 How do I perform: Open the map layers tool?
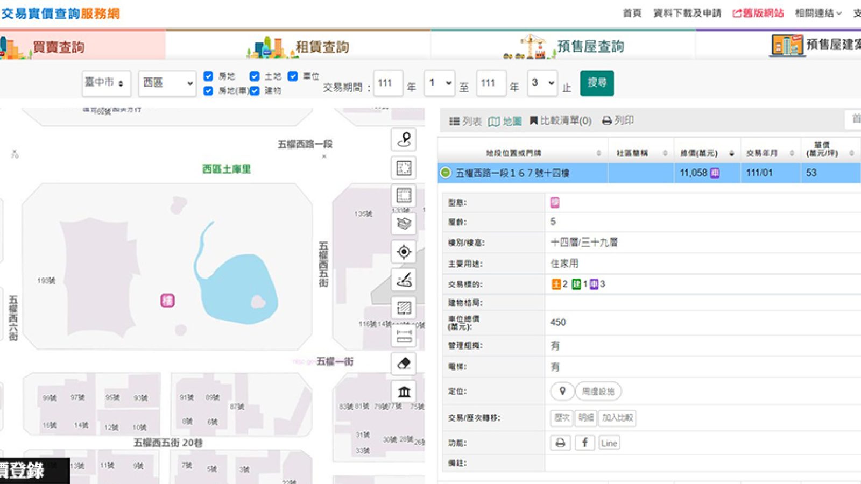[404, 223]
